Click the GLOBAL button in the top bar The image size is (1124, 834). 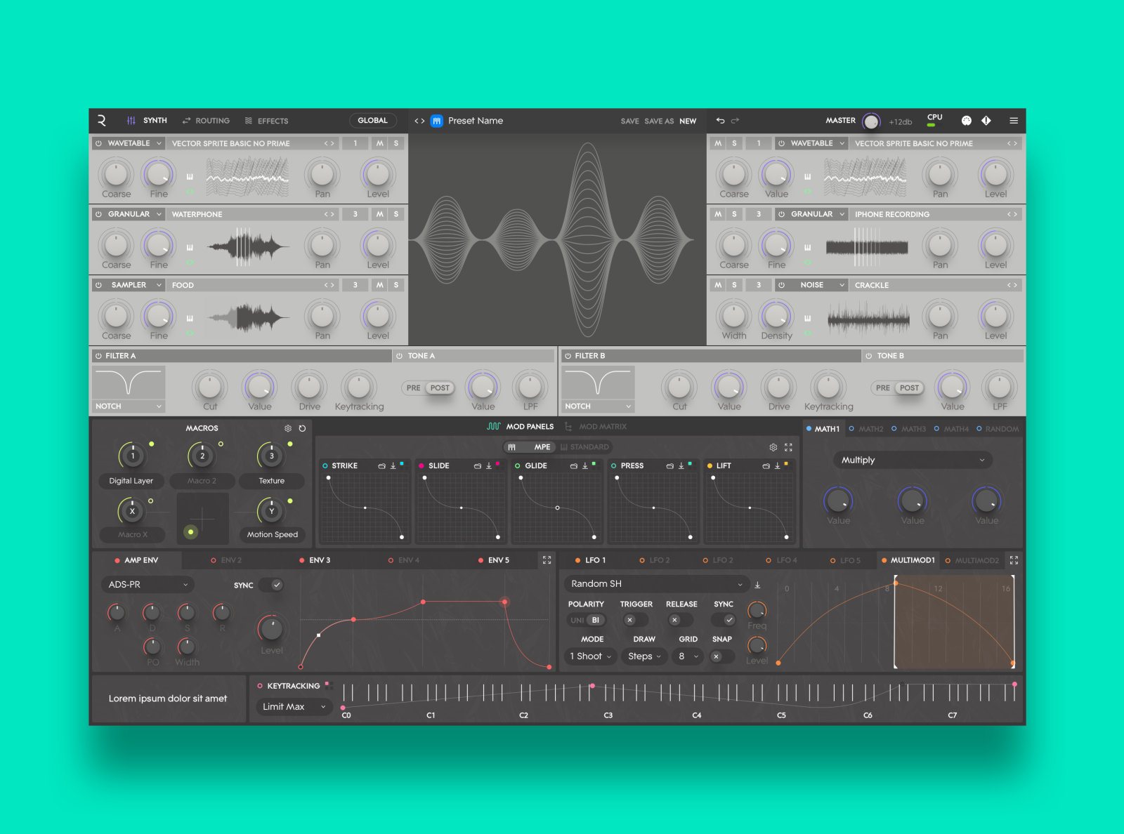[x=373, y=120]
